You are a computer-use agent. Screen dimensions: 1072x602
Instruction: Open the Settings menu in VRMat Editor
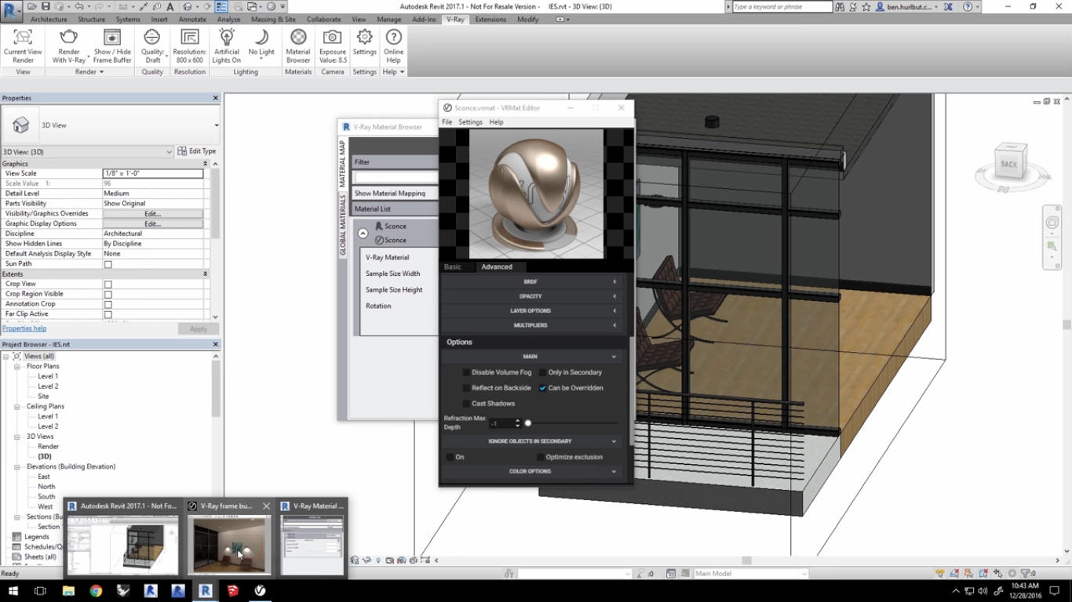click(470, 122)
